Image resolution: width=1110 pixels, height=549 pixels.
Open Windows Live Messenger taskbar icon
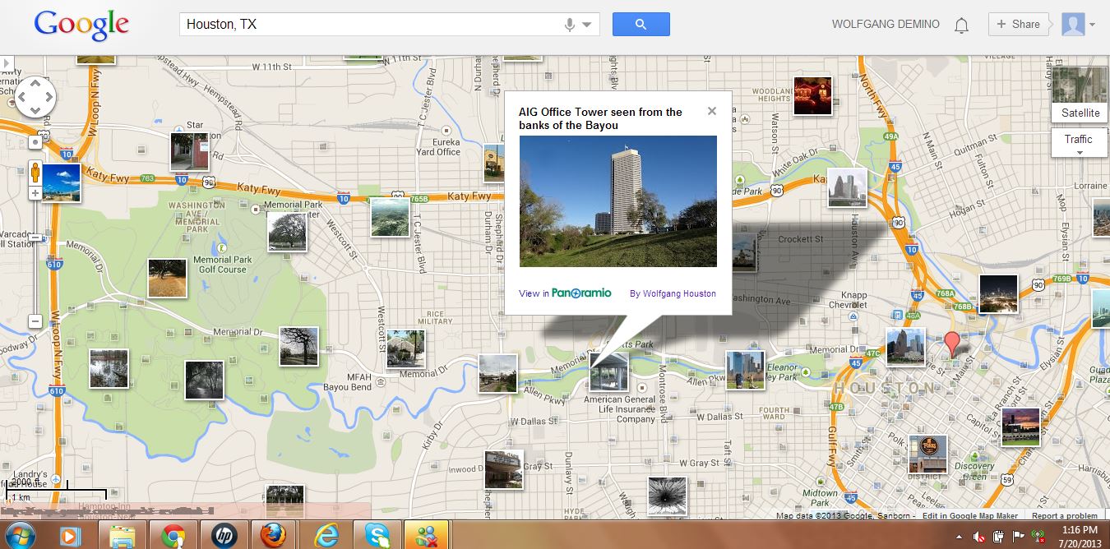coord(427,535)
